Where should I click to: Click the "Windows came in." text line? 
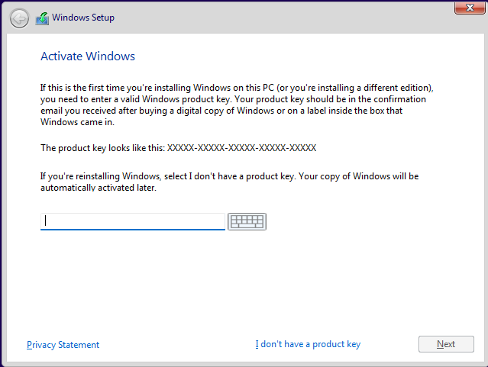tap(76, 121)
